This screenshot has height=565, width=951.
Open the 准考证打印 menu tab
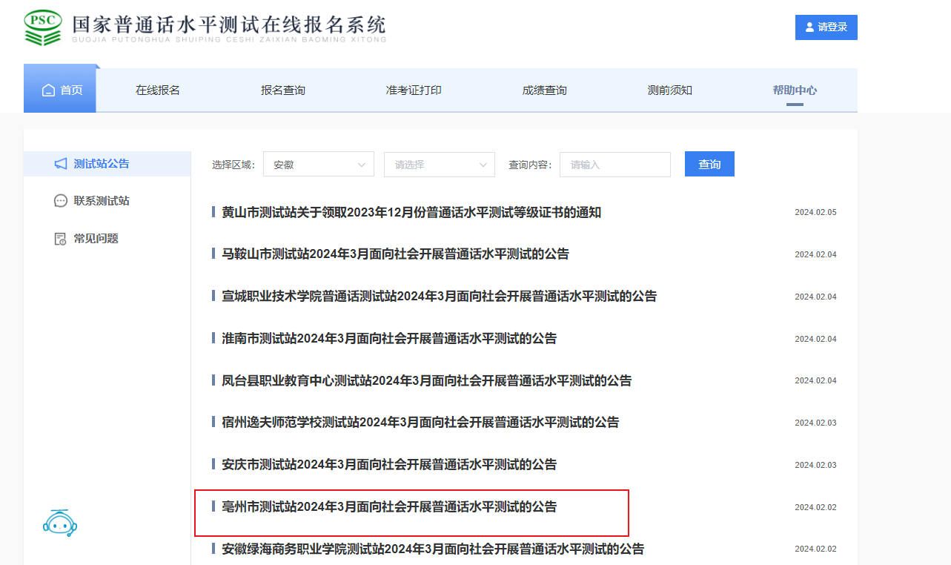[414, 90]
